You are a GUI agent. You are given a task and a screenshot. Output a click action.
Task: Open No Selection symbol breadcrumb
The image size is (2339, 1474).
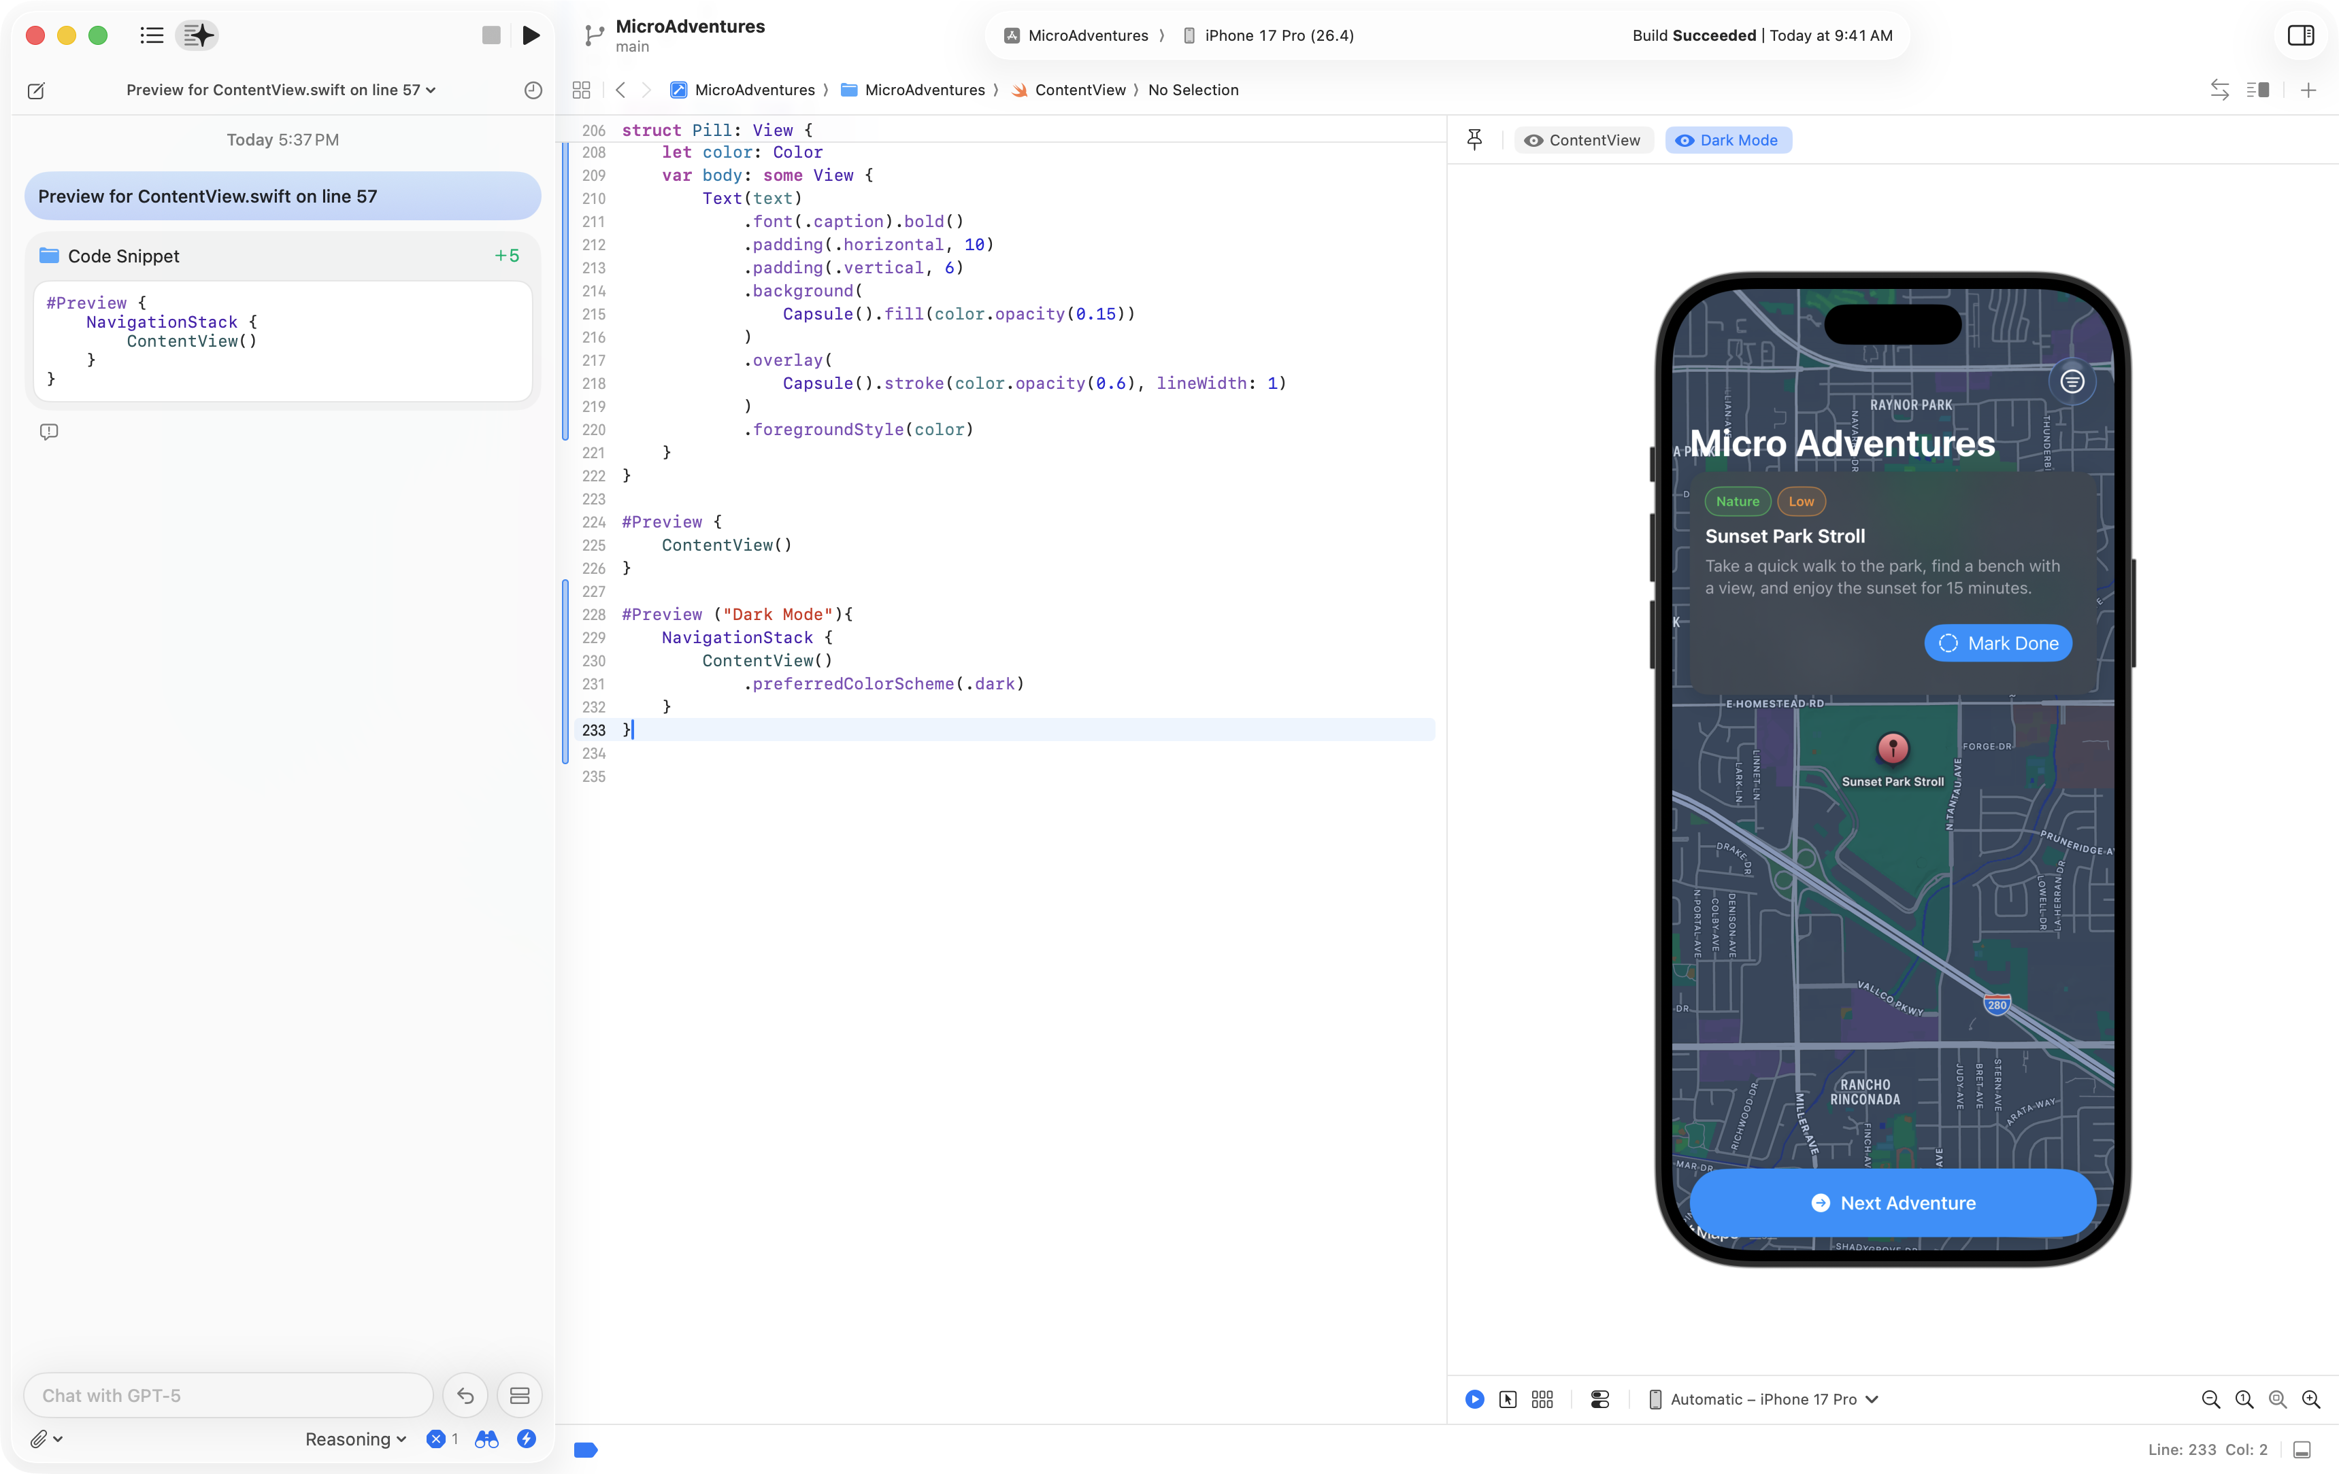1193,90
